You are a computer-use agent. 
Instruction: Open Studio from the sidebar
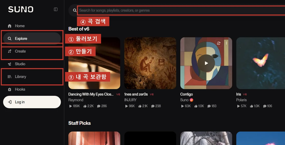click(x=32, y=64)
